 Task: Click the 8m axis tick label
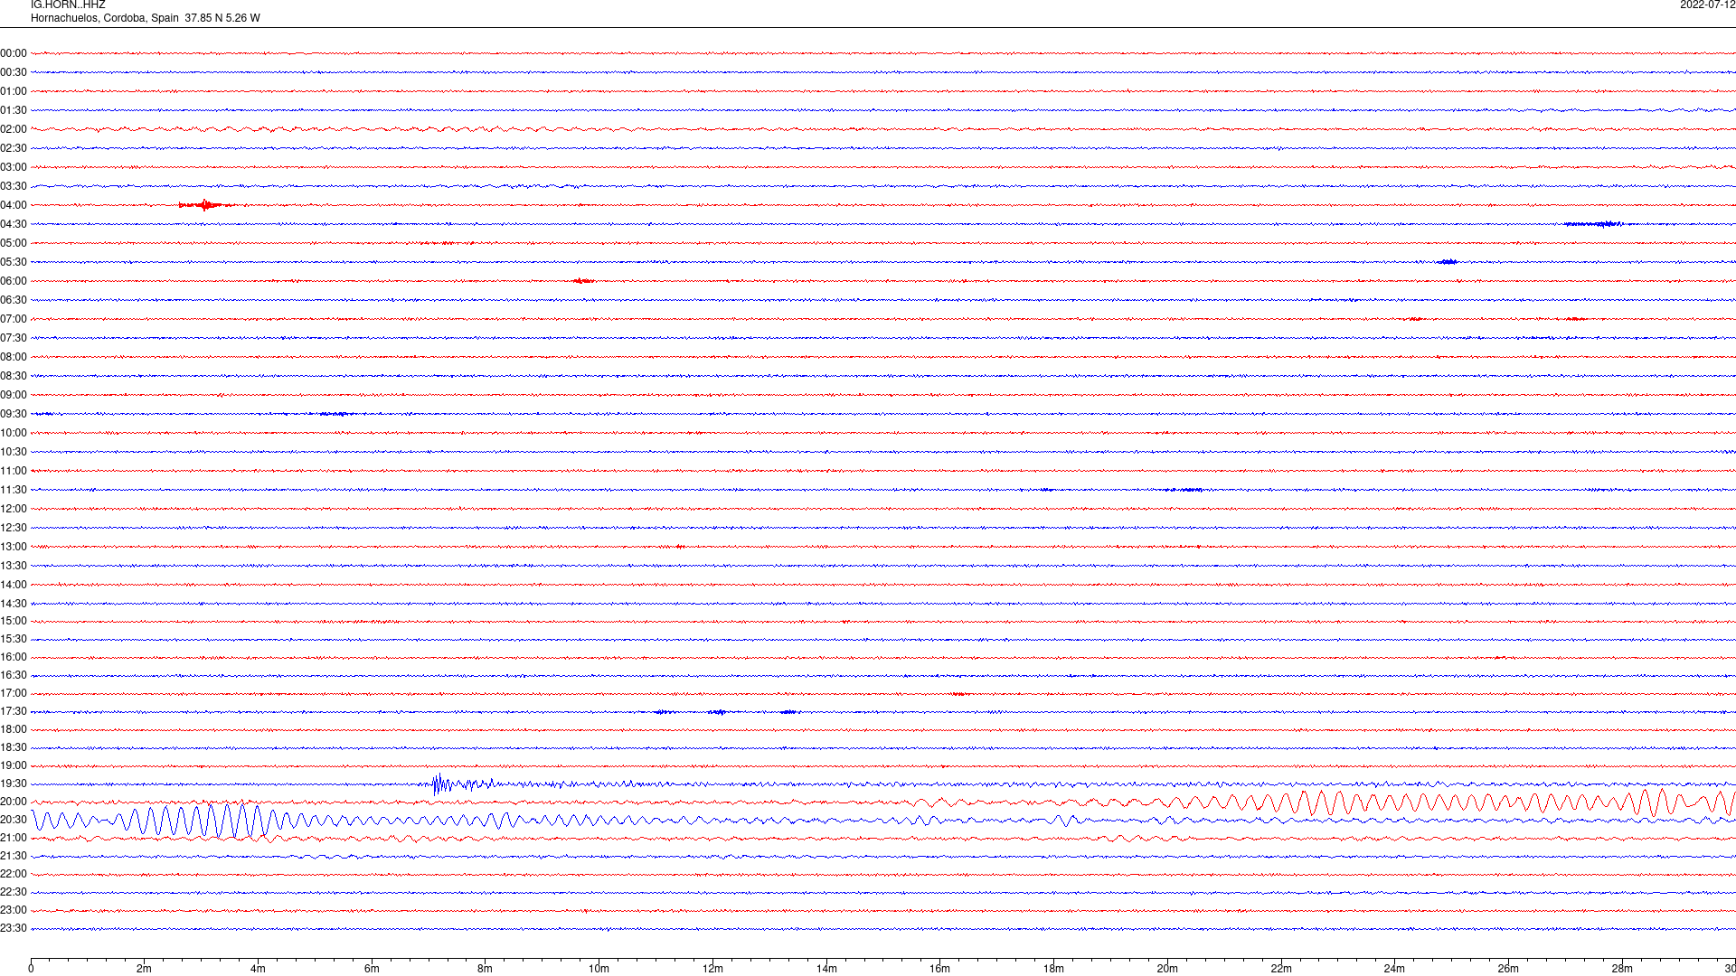(486, 969)
